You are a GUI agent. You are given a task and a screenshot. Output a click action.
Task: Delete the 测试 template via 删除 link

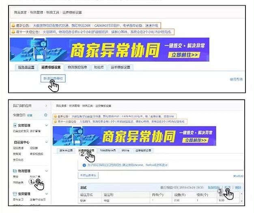pos(239,188)
